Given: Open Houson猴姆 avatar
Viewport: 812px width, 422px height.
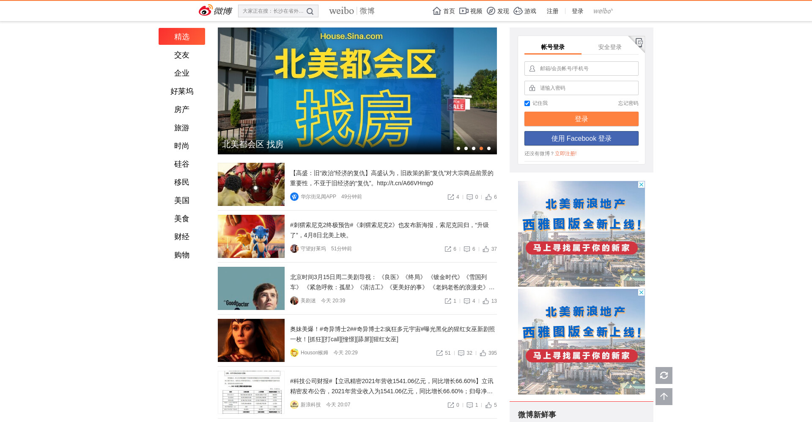Looking at the screenshot, I should click(x=294, y=353).
